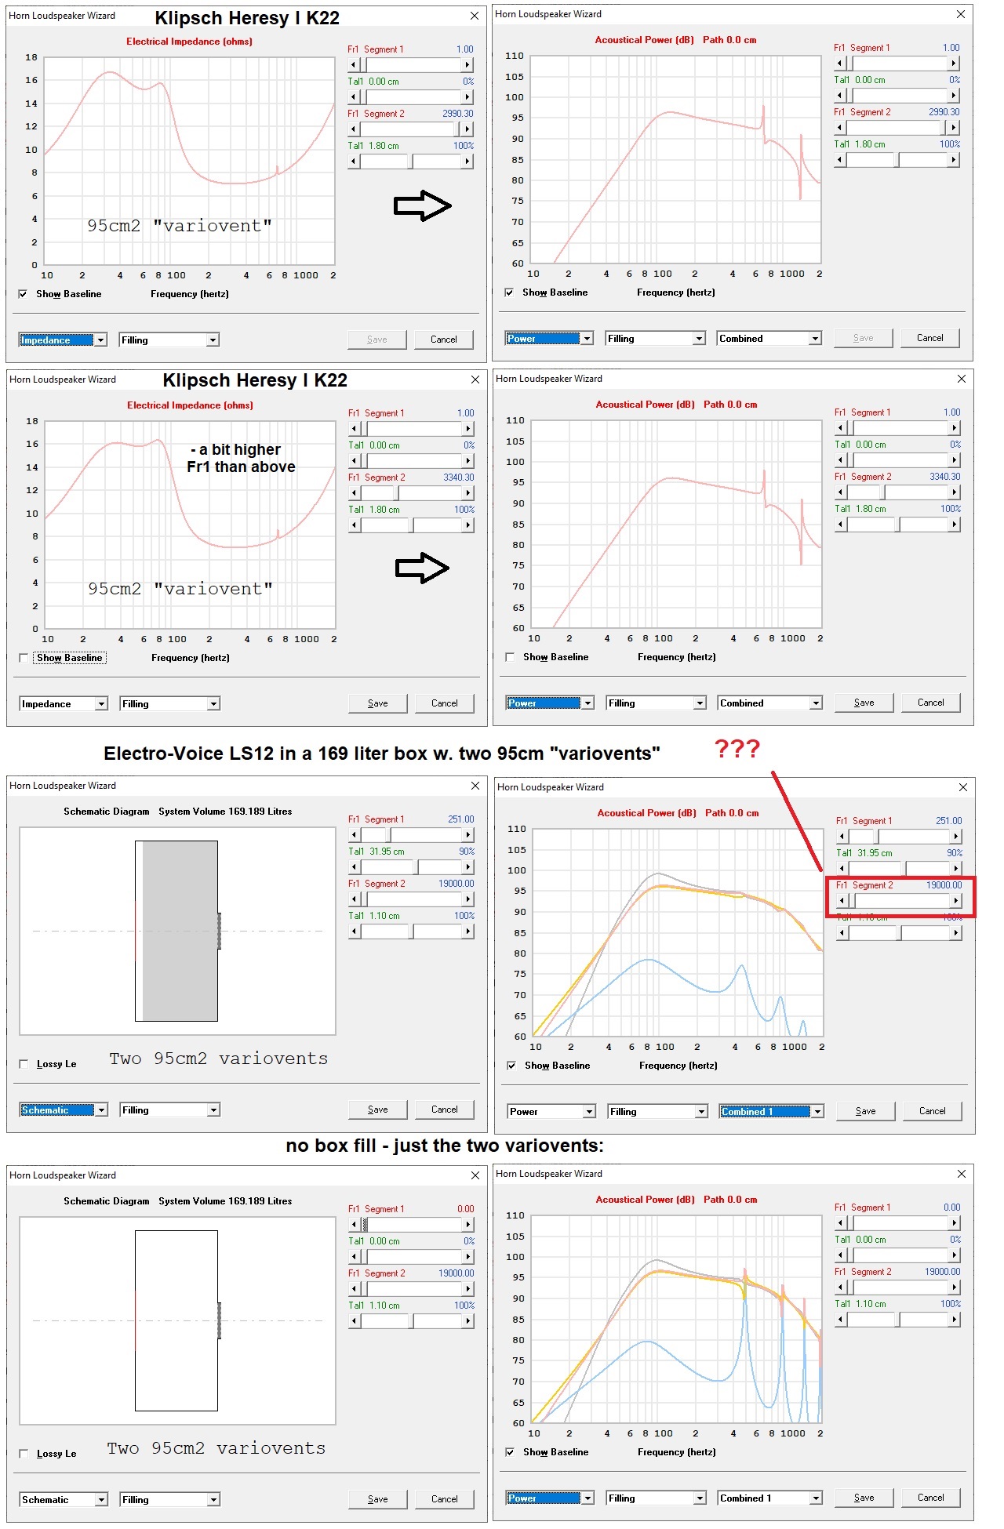Click left arrow of Fr1 Segment 1 slider in 2990.30 impedance window
Screen dimensions: 1004x1529
pos(354,65)
